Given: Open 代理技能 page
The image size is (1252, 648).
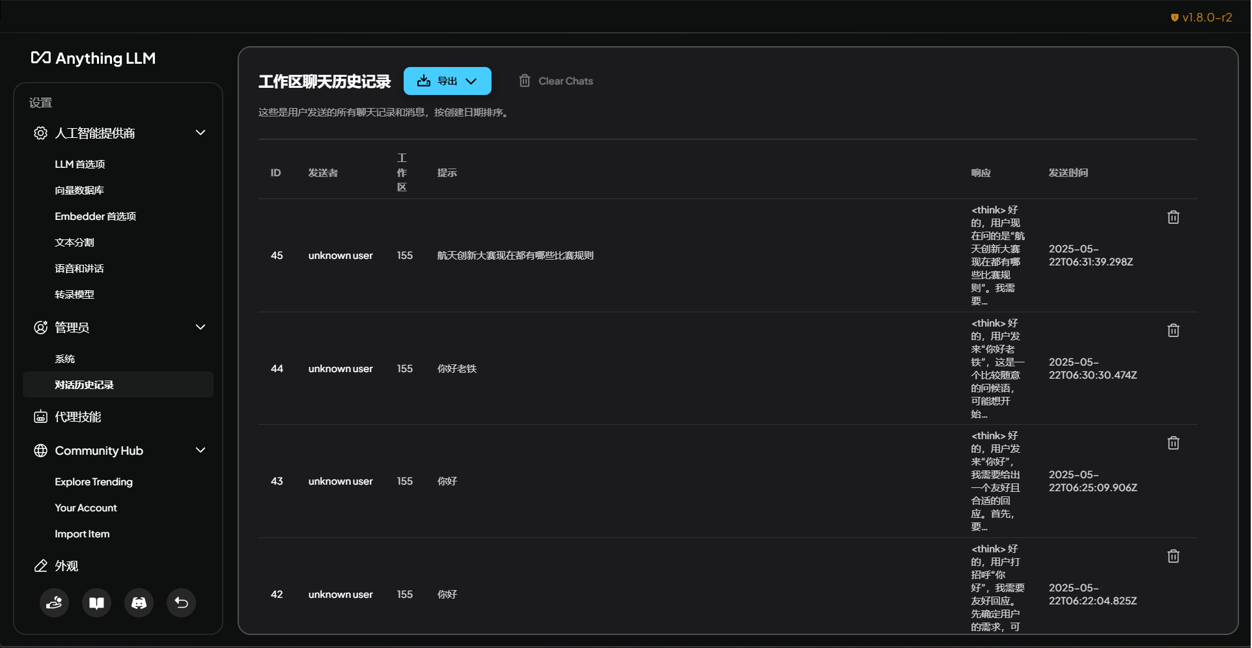Looking at the screenshot, I should 78,417.
